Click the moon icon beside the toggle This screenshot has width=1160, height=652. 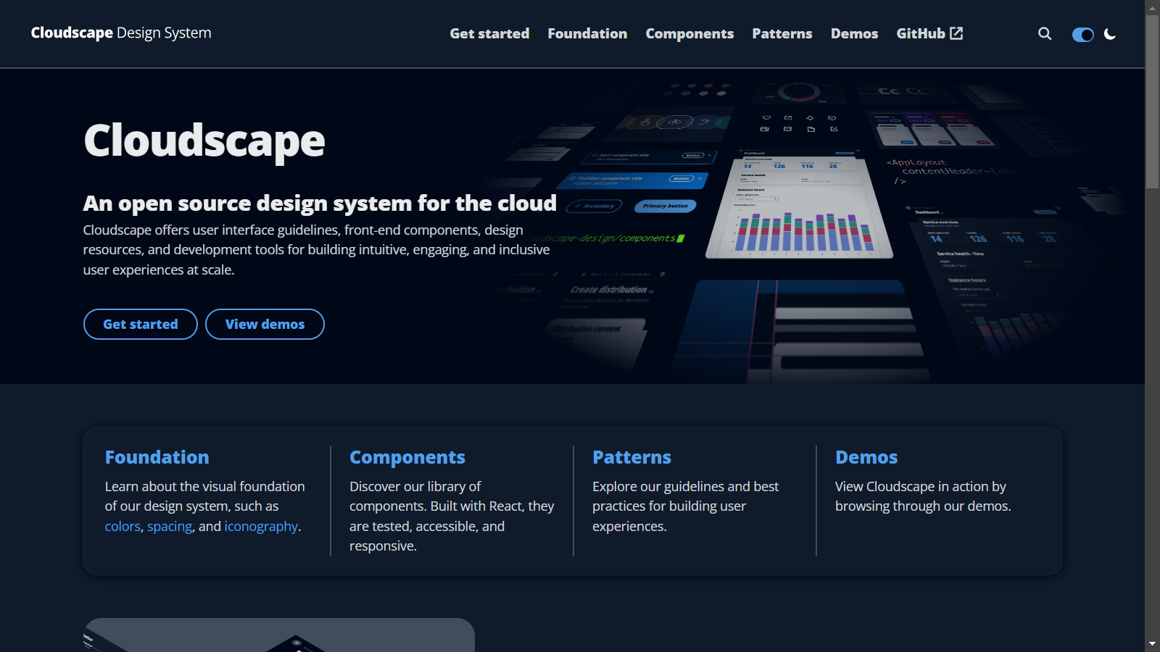[1110, 34]
